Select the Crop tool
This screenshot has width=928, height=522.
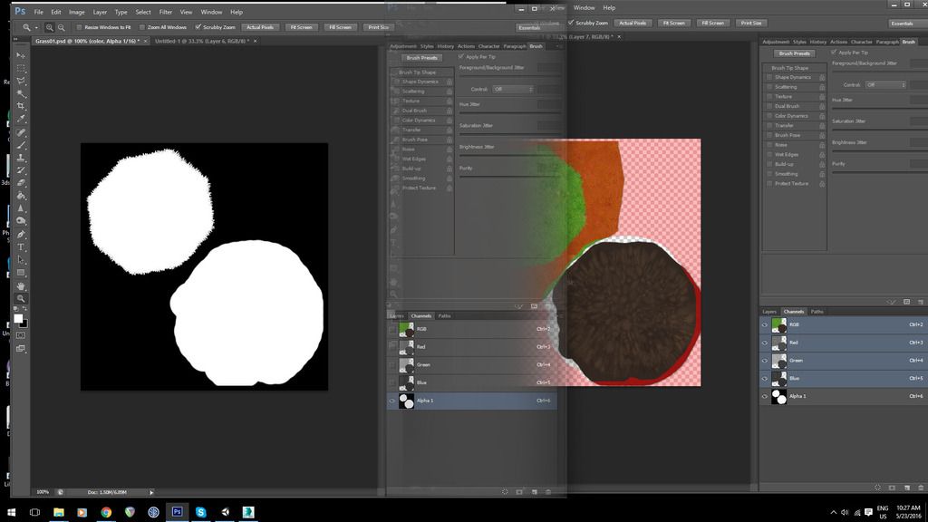pyautogui.click(x=21, y=106)
